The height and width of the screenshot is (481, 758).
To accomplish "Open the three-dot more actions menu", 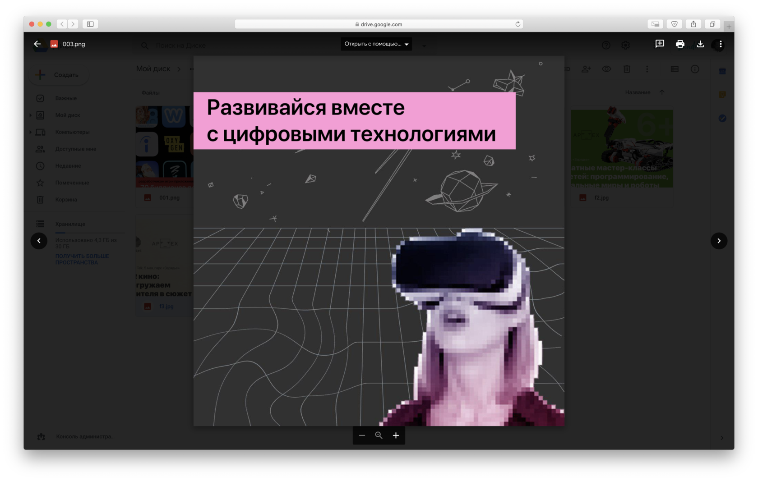I will pos(721,44).
